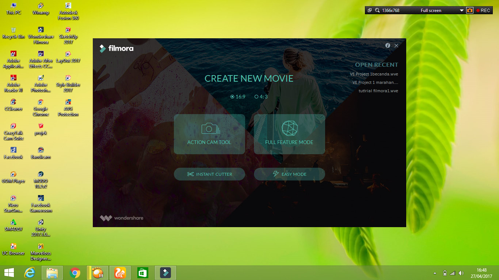Select MODO 10.2v2 shortcut
499x280 pixels.
[41, 180]
